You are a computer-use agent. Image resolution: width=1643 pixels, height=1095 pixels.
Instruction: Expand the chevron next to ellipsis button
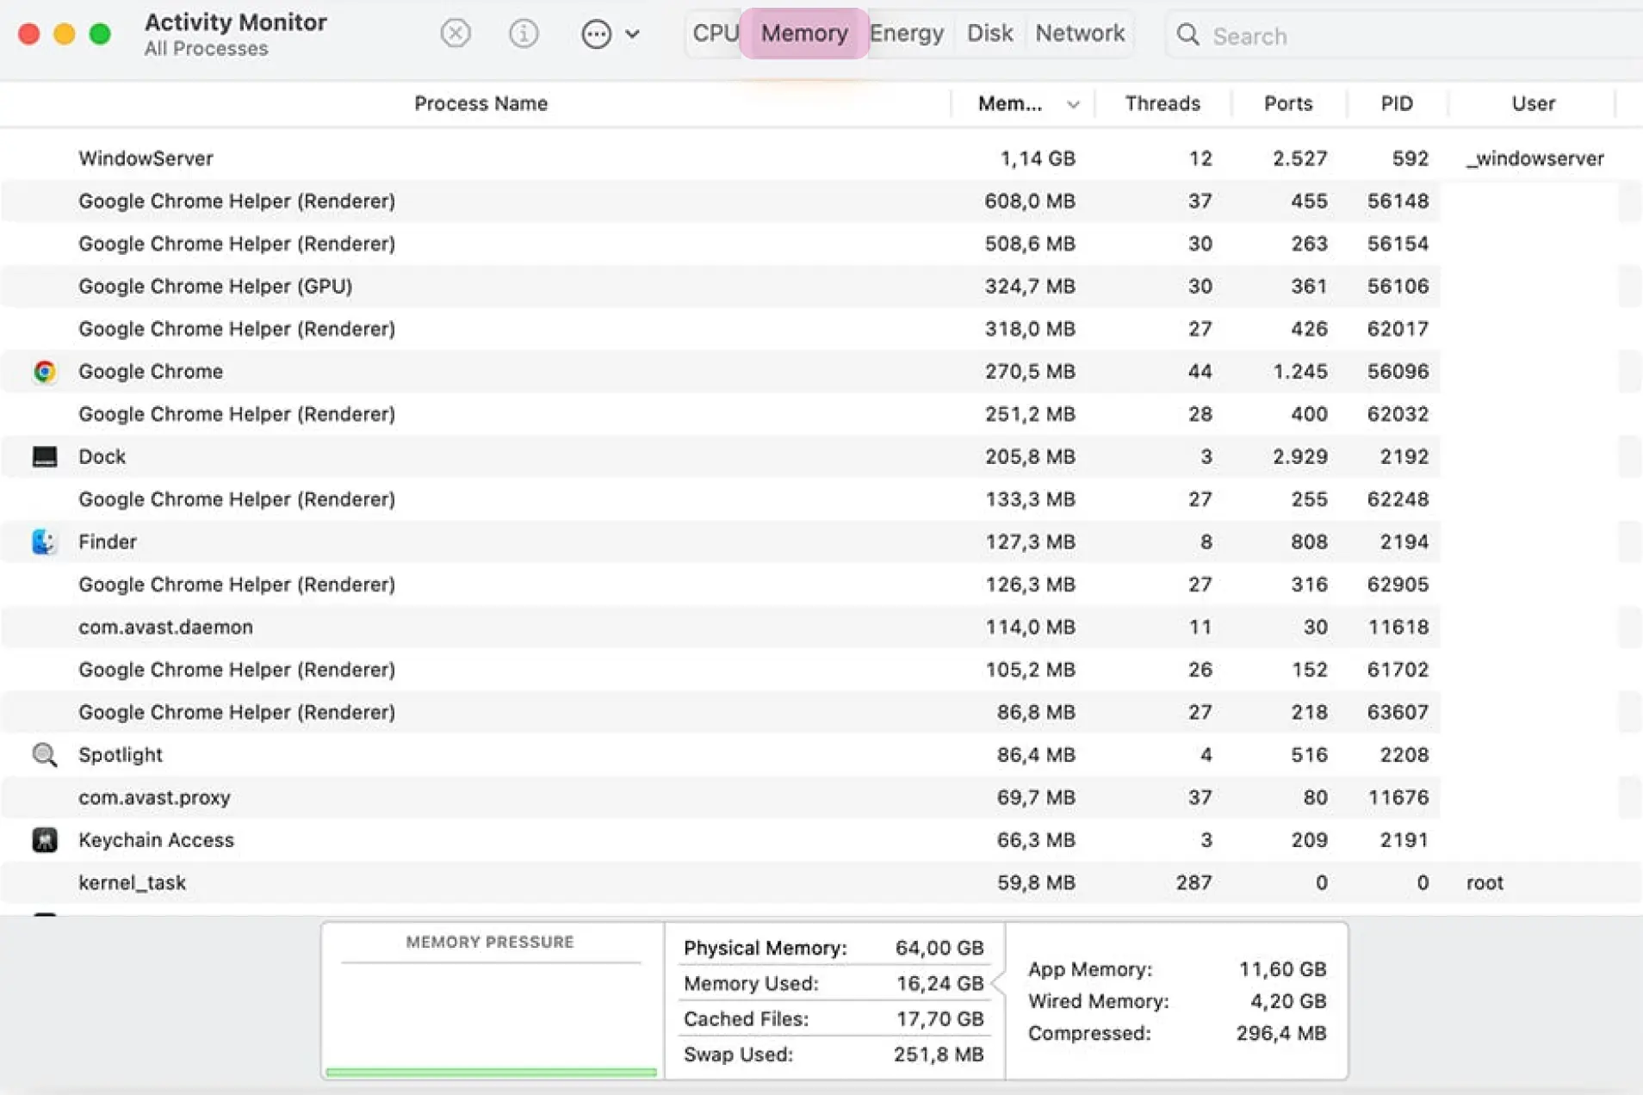(633, 34)
